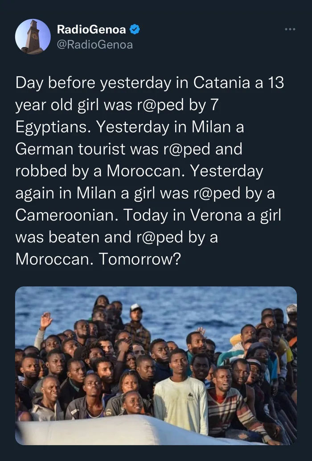Click "Day before yesterday" at tweet start
Screen dimensions: 312x461
click(93, 83)
